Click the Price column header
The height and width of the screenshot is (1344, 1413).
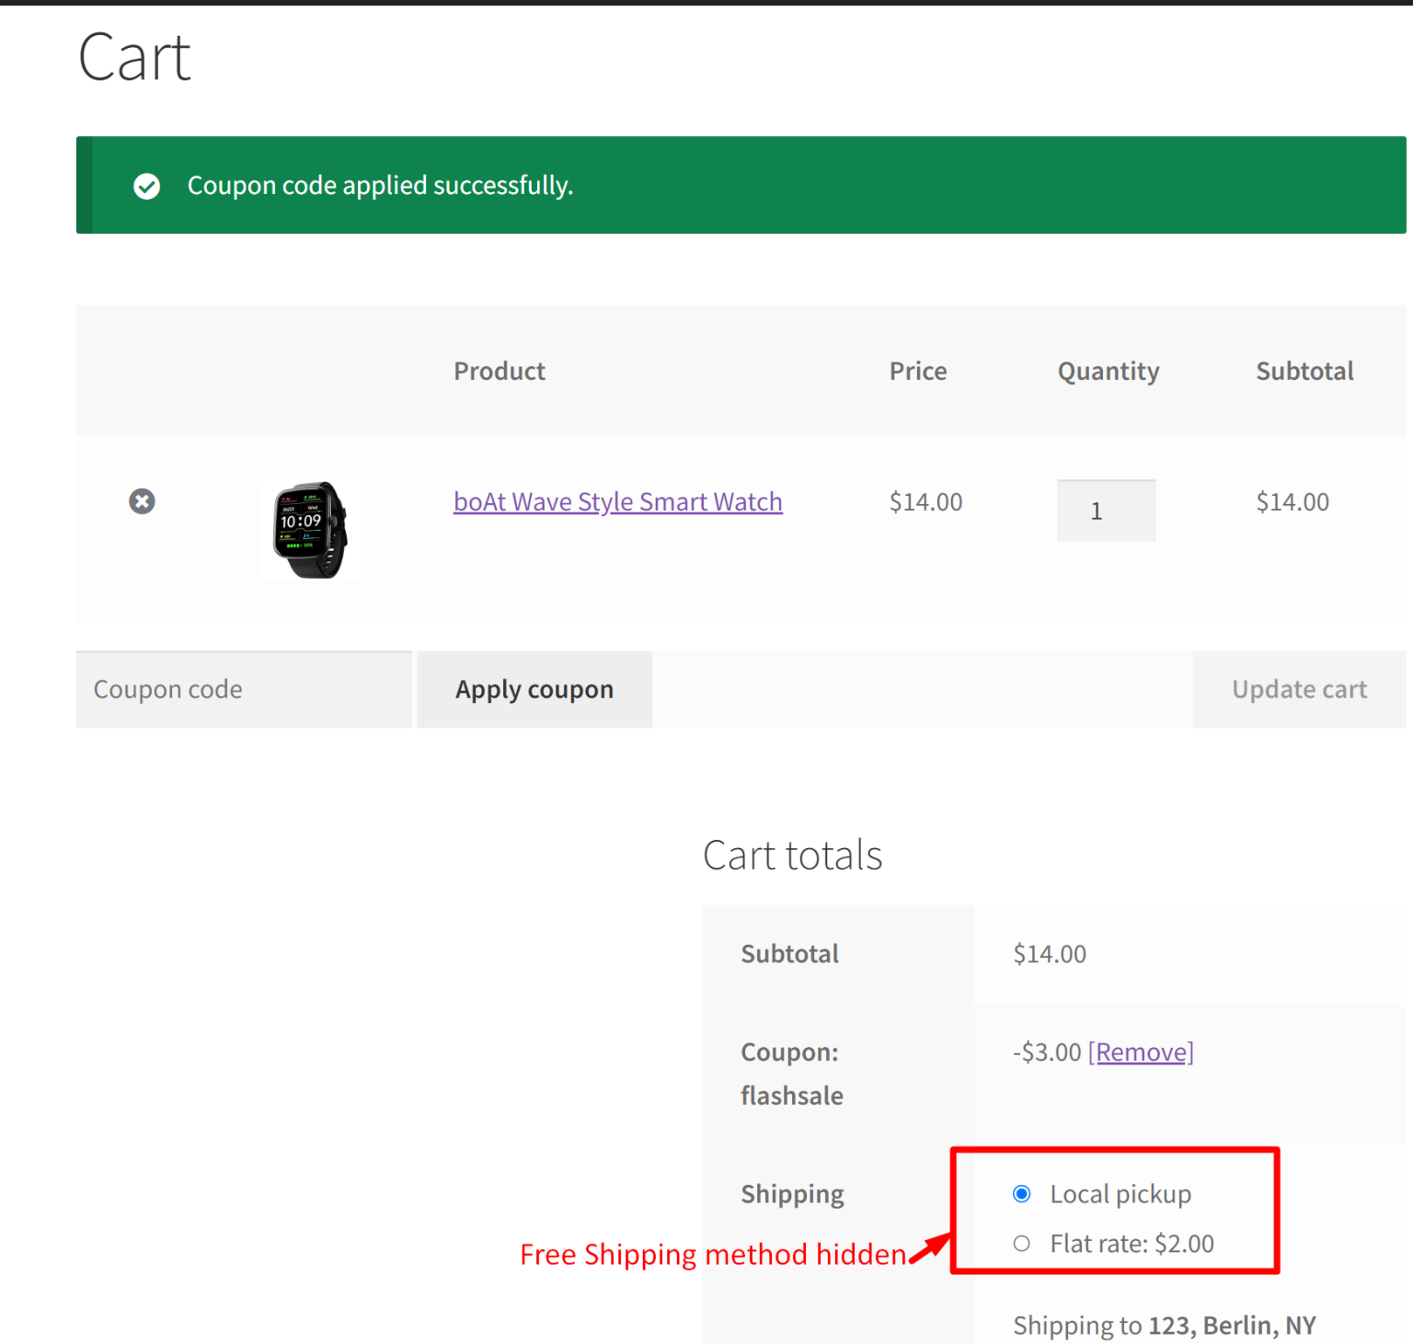tap(917, 371)
